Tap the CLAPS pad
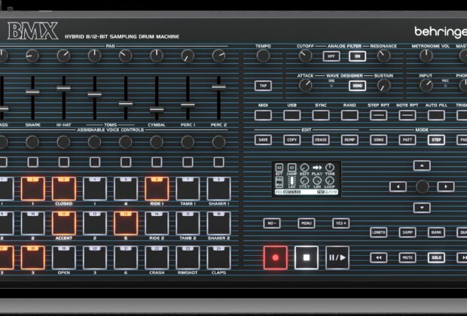The width and height of the screenshot is (467, 316). coord(218,257)
